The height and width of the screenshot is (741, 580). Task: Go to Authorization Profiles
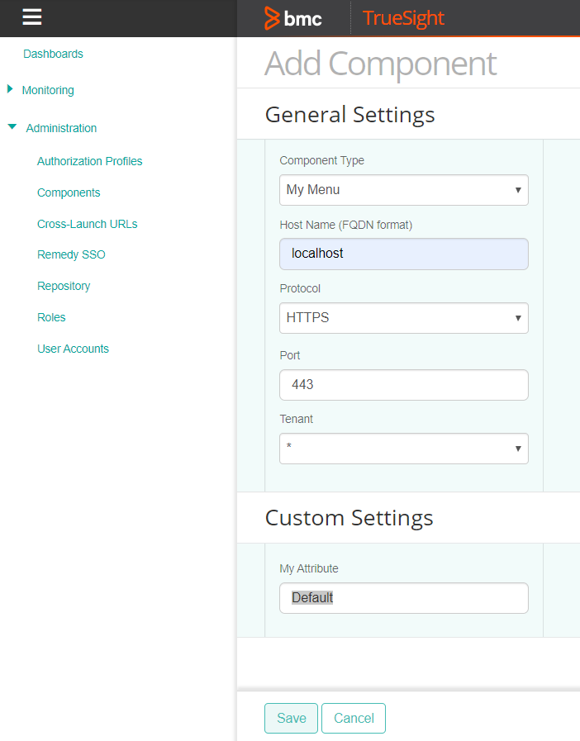[89, 161]
